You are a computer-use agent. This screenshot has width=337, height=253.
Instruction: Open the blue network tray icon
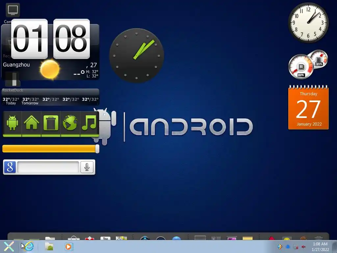click(x=288, y=247)
